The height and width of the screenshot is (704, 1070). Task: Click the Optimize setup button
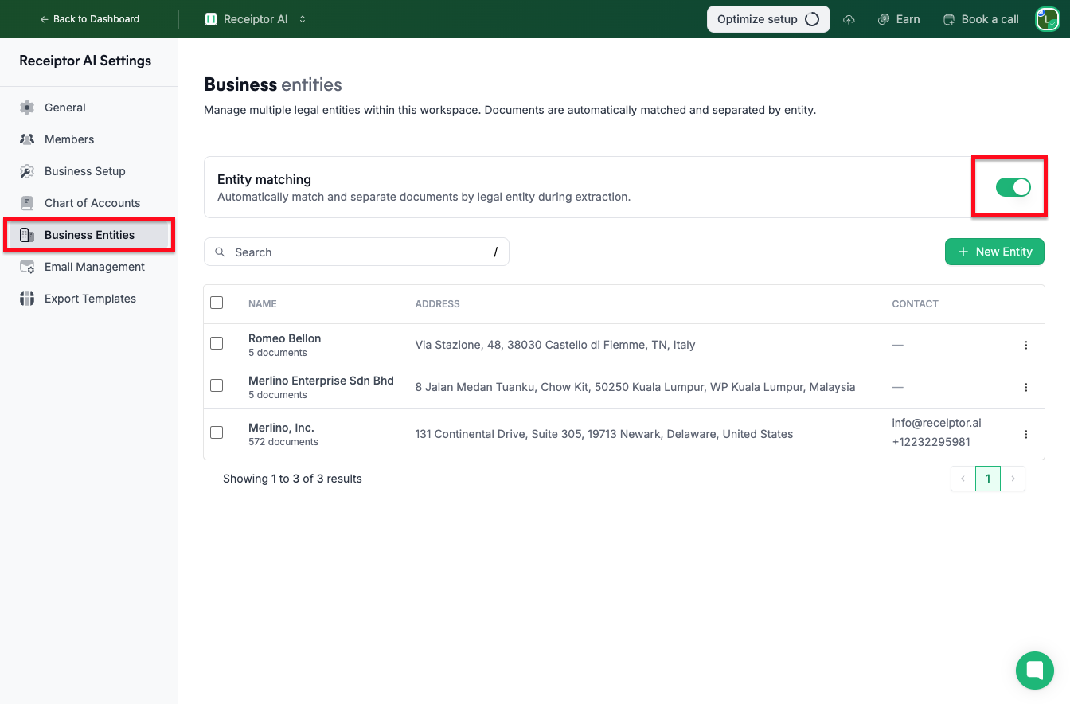tap(768, 19)
